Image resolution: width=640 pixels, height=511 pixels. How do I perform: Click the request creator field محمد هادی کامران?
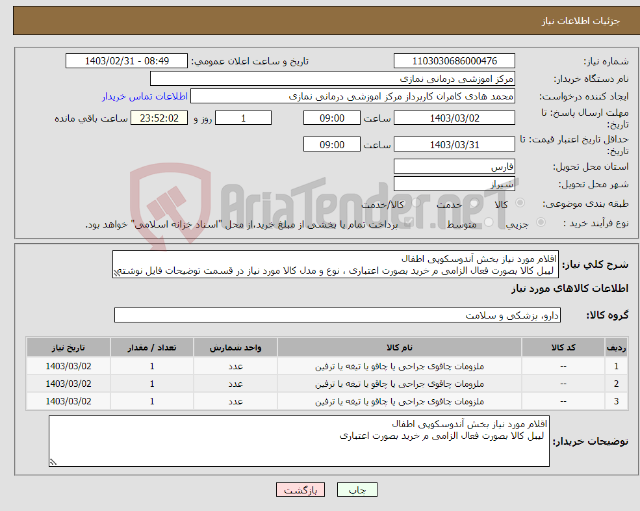(353, 96)
